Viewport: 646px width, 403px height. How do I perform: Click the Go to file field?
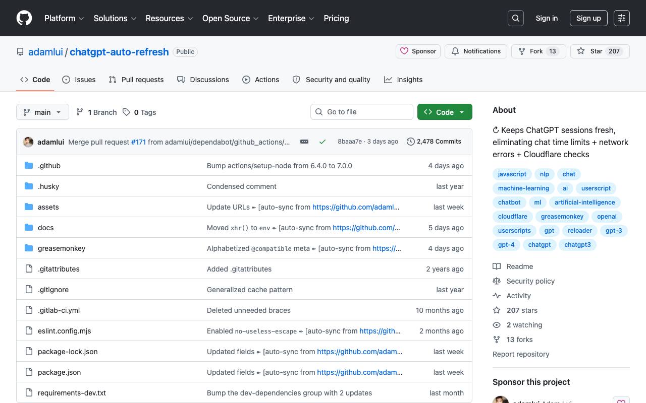coord(362,112)
